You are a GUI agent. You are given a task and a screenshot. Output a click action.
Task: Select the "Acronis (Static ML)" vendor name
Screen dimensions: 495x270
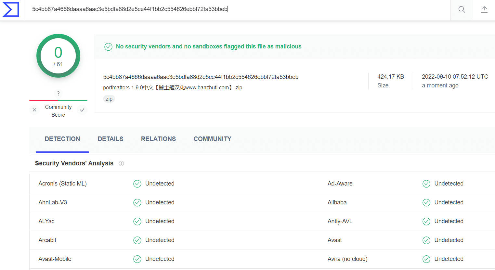pos(62,184)
